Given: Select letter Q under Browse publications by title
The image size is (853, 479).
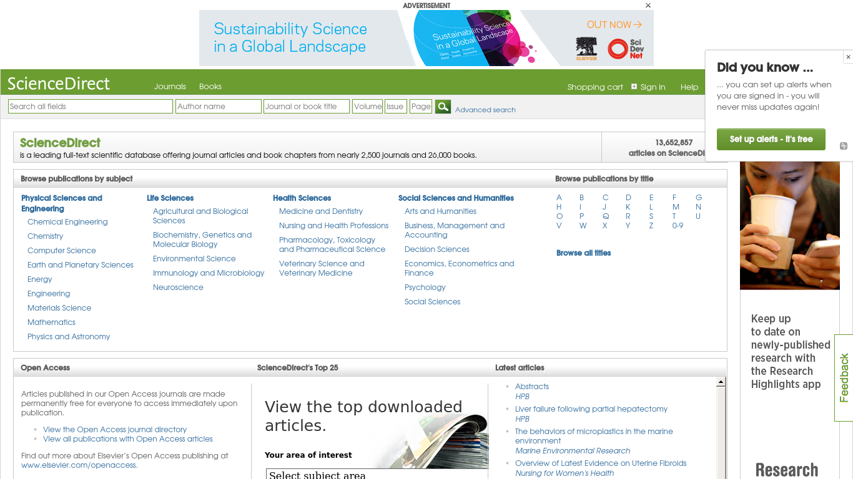Looking at the screenshot, I should [x=604, y=216].
